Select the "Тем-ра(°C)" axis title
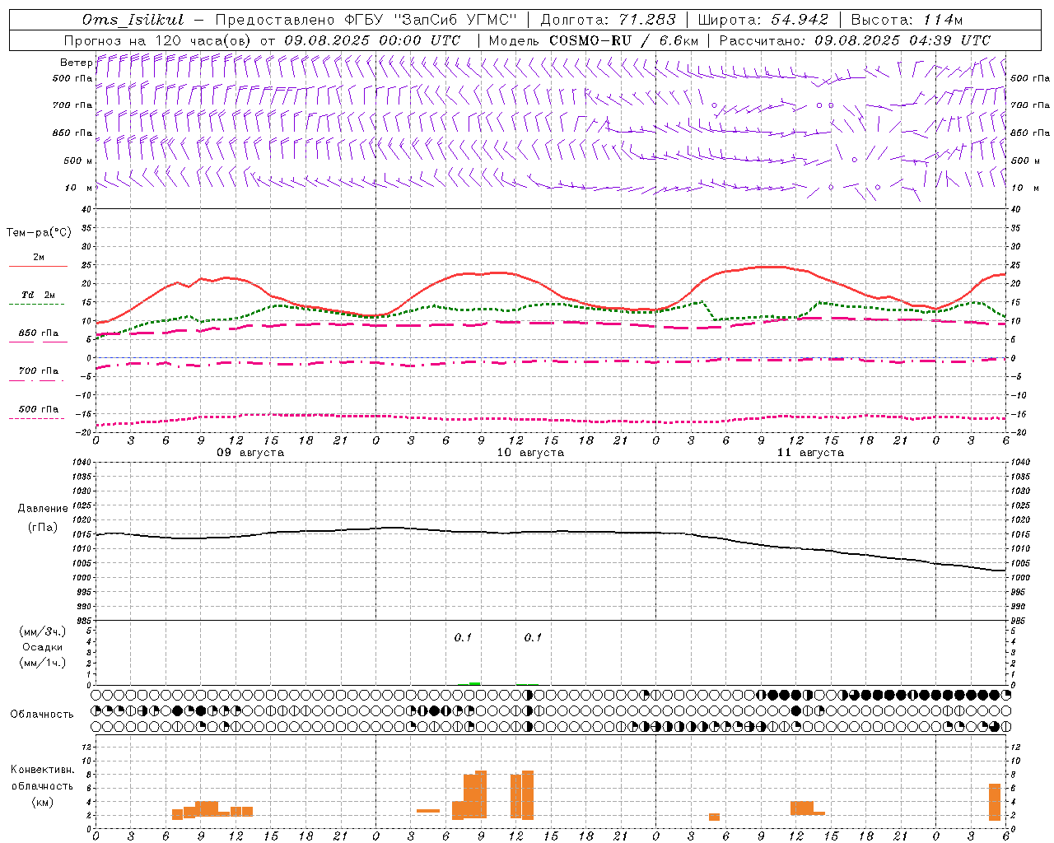This screenshot has height=843, width=1054. click(39, 233)
